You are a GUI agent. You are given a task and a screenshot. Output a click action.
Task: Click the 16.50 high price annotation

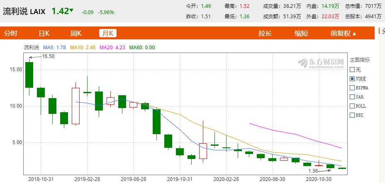pos(48,56)
